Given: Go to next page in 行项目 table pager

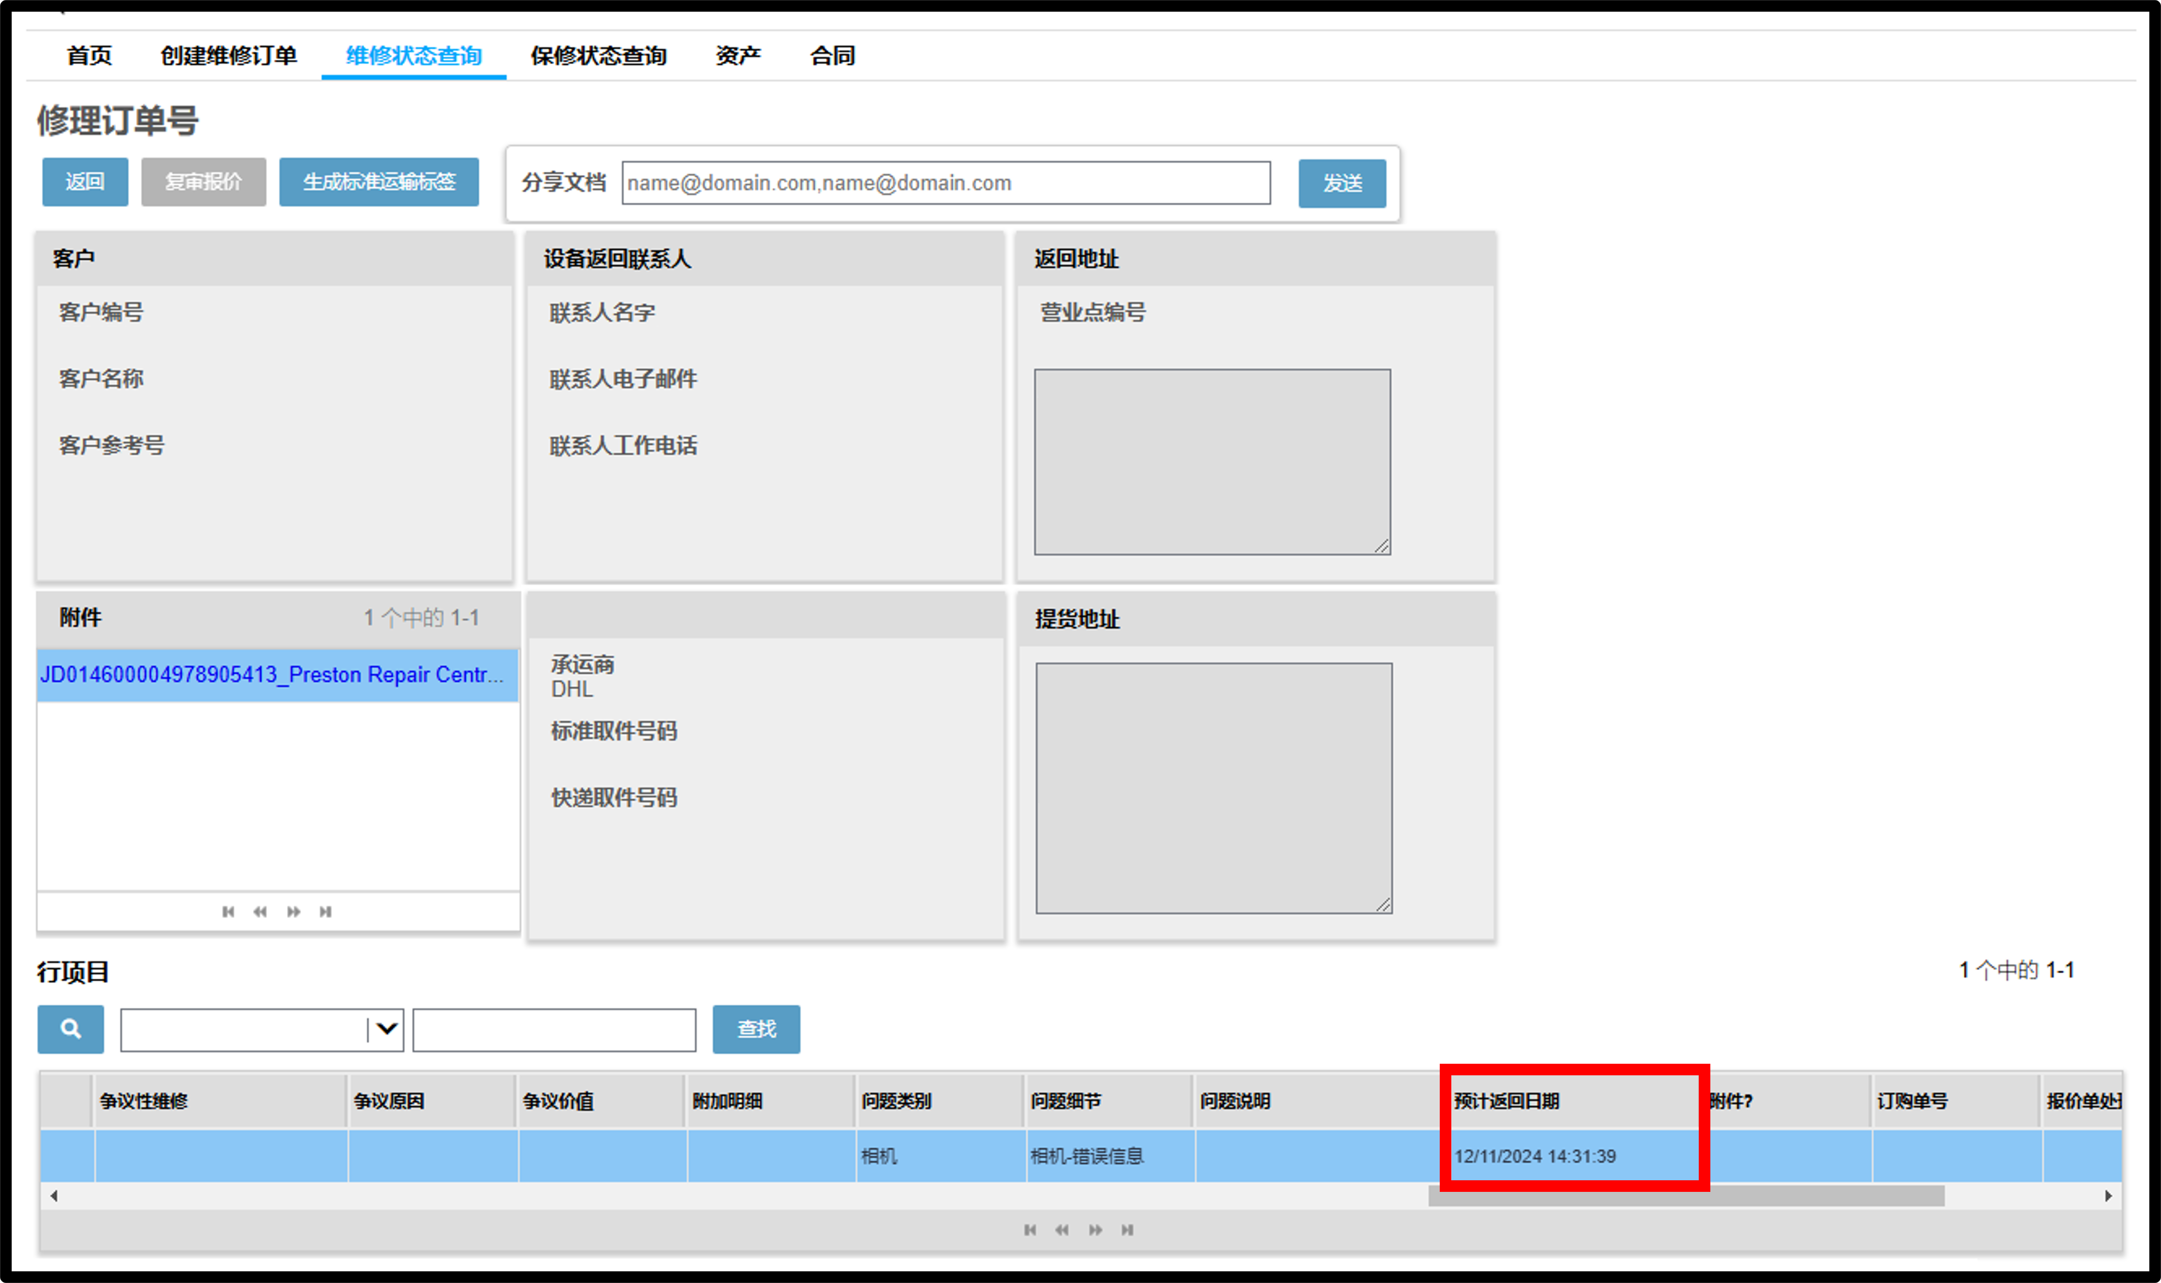Looking at the screenshot, I should [x=1095, y=1231].
